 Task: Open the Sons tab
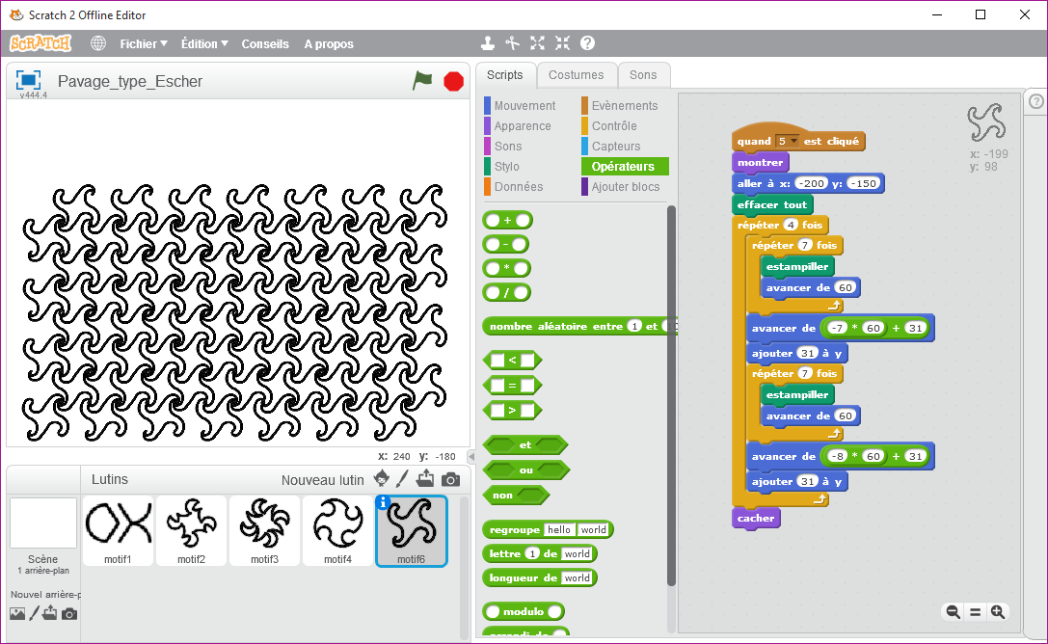coord(643,75)
